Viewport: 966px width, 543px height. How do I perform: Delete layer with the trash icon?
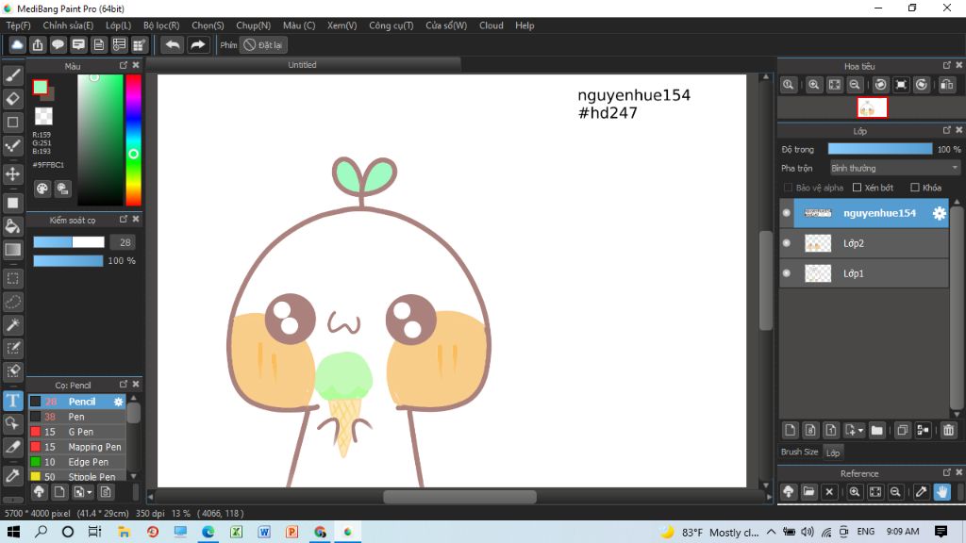(x=948, y=430)
